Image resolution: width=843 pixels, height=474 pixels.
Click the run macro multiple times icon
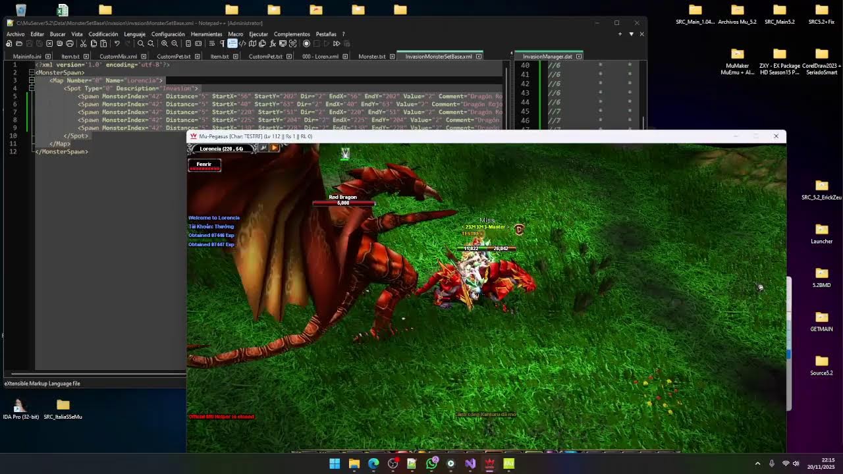click(337, 43)
